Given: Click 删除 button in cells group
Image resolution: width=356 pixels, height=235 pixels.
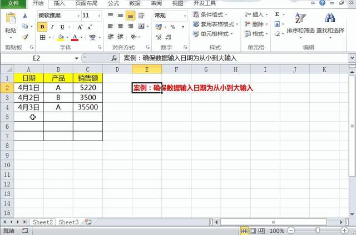Looking at the screenshot, I should click(256, 24).
